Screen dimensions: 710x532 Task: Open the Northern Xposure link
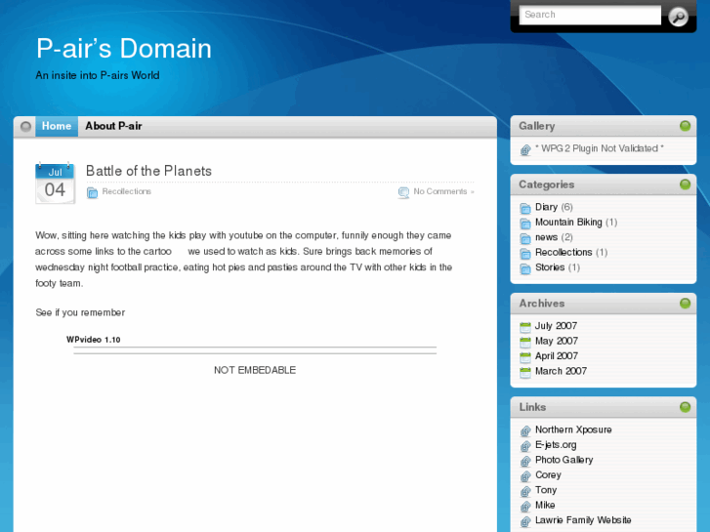pyautogui.click(x=573, y=430)
